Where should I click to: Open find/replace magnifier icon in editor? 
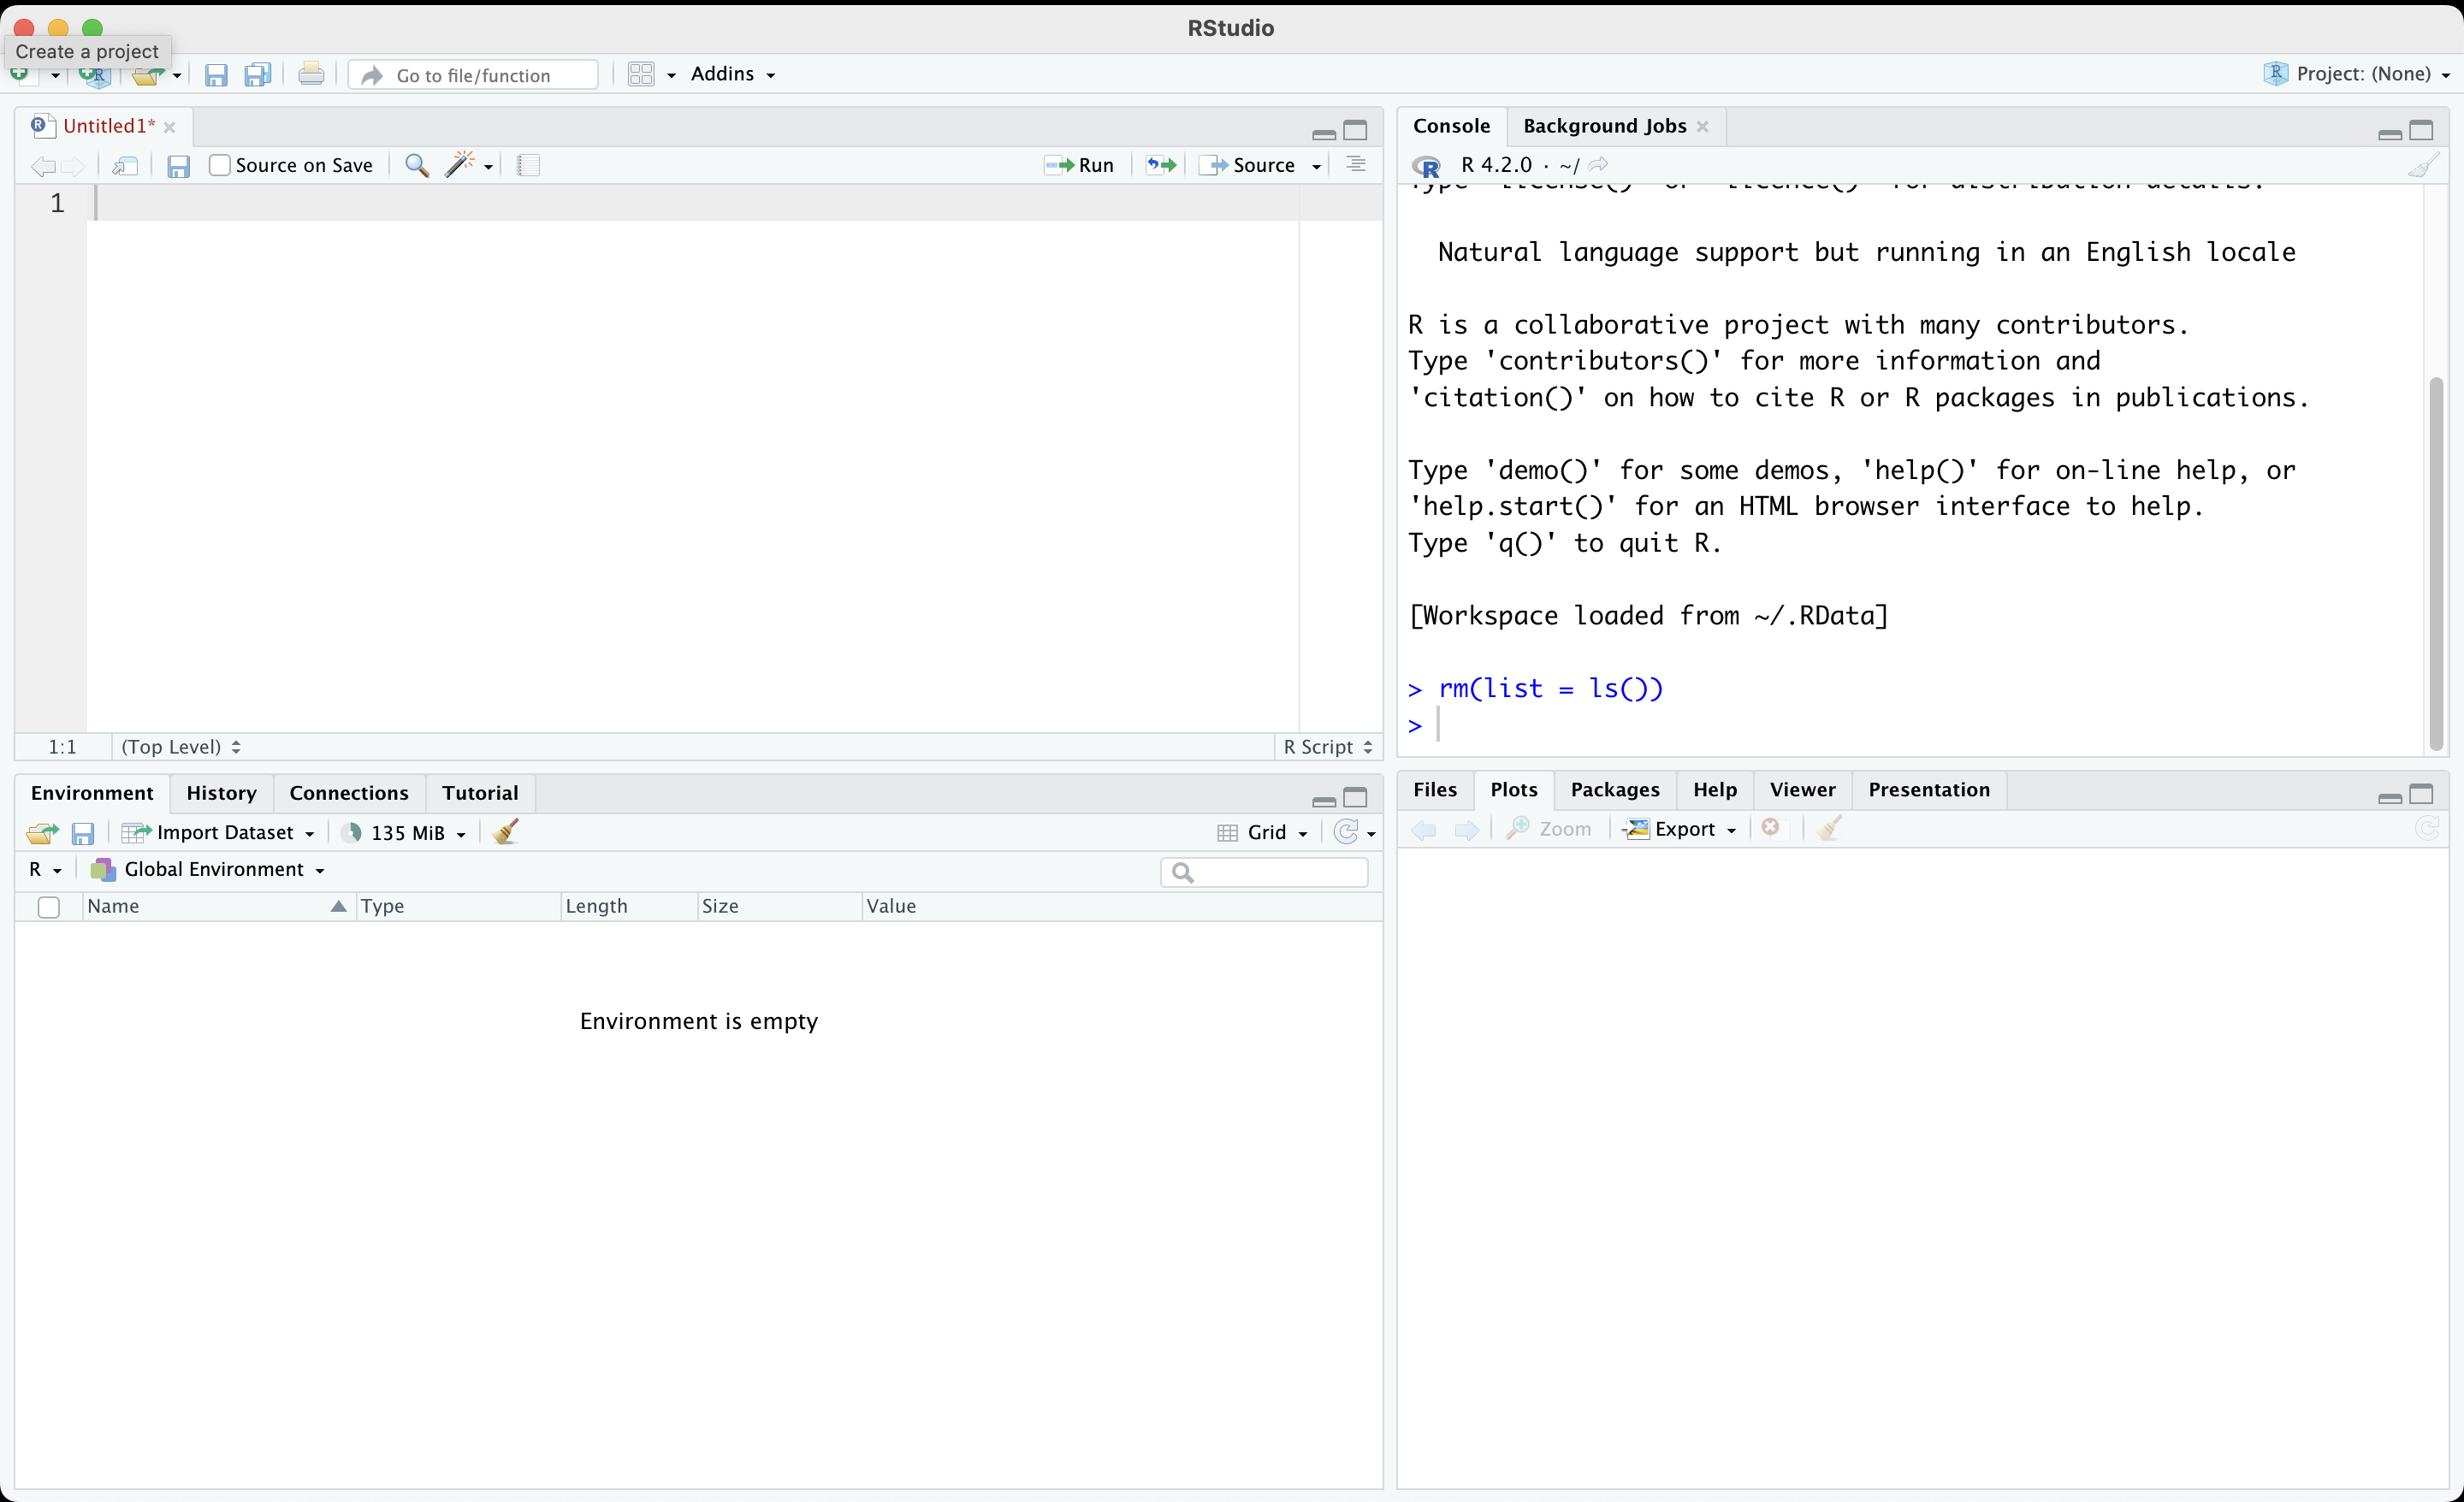pos(417,165)
